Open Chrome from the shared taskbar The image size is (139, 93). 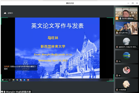pos(17,80)
